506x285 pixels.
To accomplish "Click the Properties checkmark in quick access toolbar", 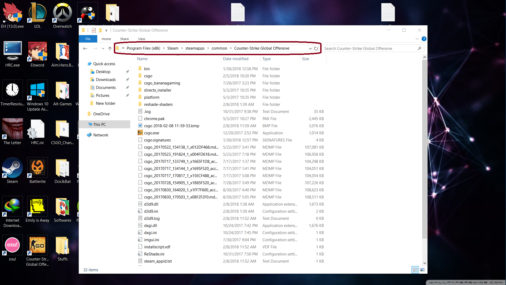I will pos(94,30).
